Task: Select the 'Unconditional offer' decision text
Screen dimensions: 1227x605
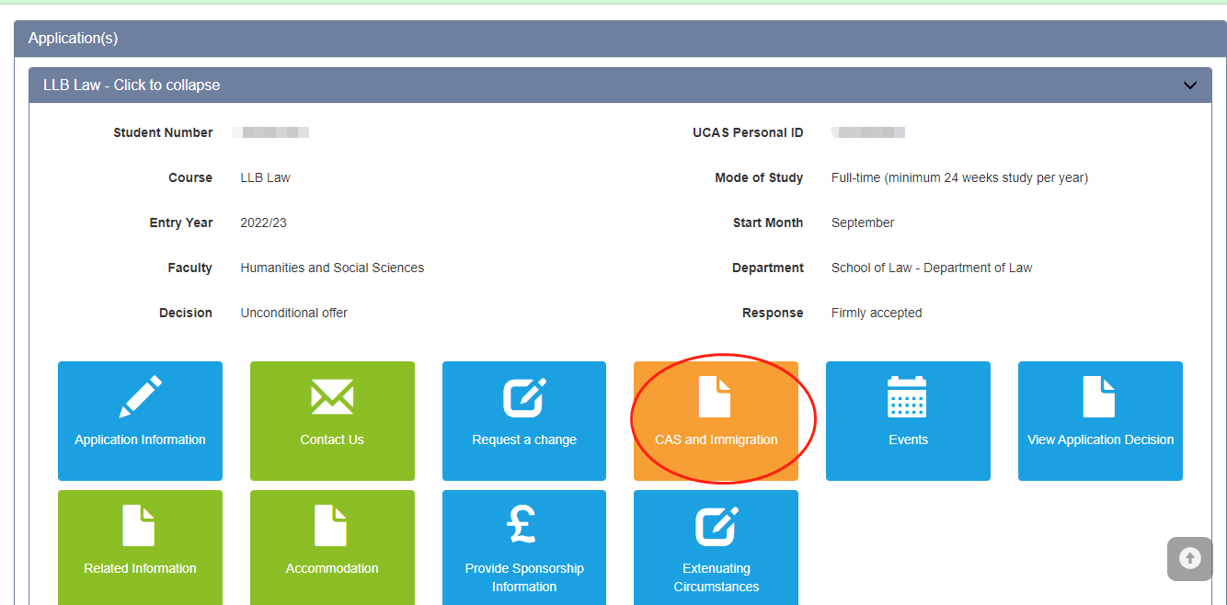Action: [294, 313]
